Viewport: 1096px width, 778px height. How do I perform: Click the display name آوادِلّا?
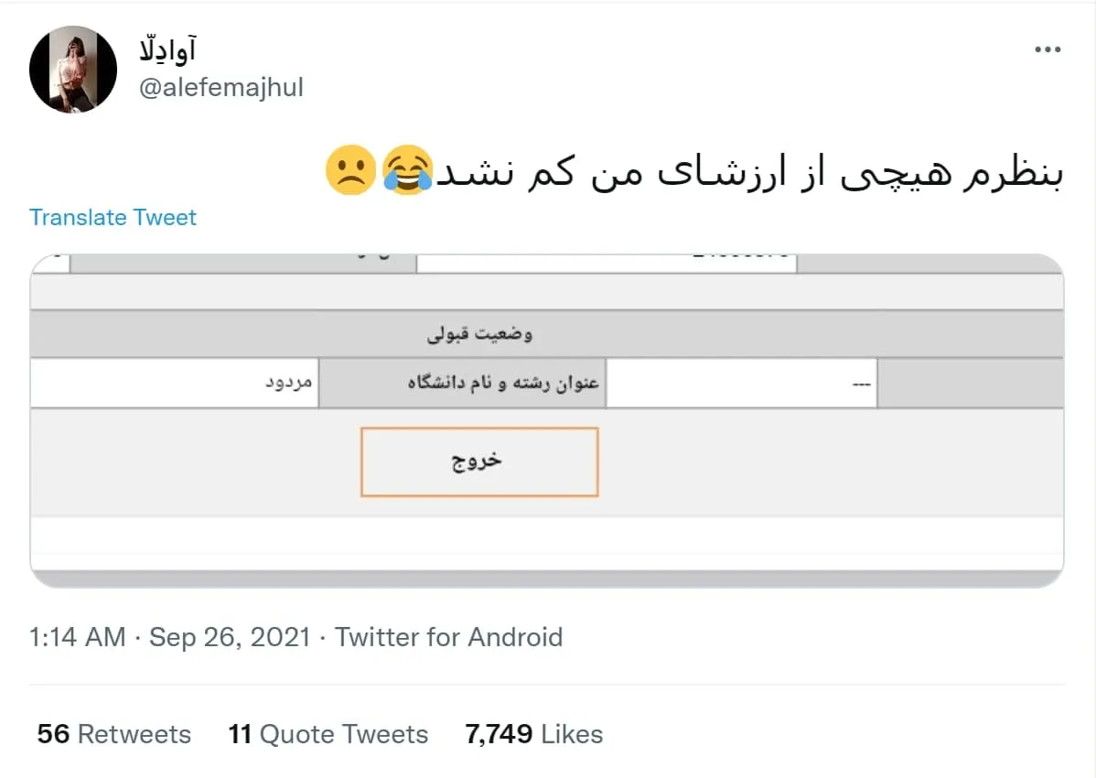click(x=170, y=49)
